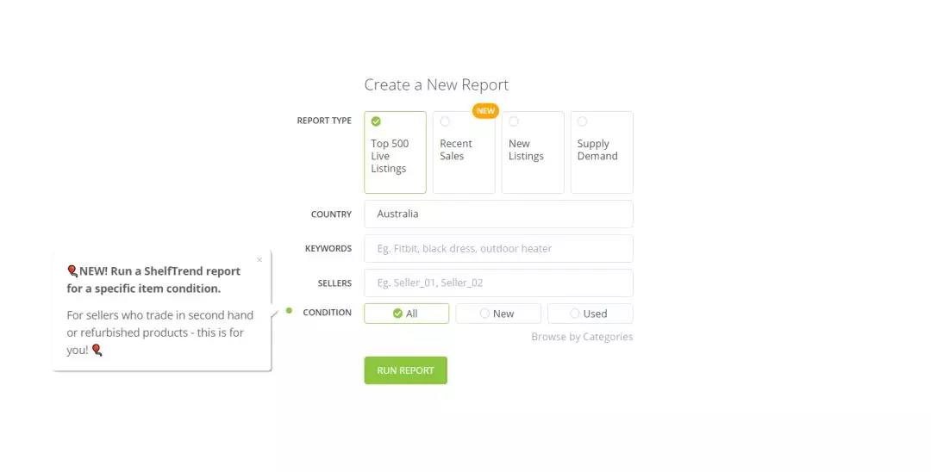Click the green checkmark on Top 500 Live Listings

click(376, 121)
